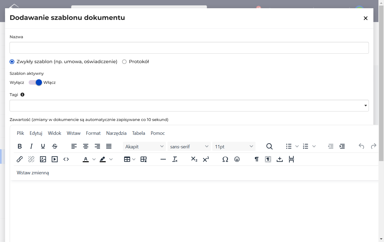This screenshot has height=242, width=384.
Task: Insert an image into the document
Action: click(x=43, y=159)
